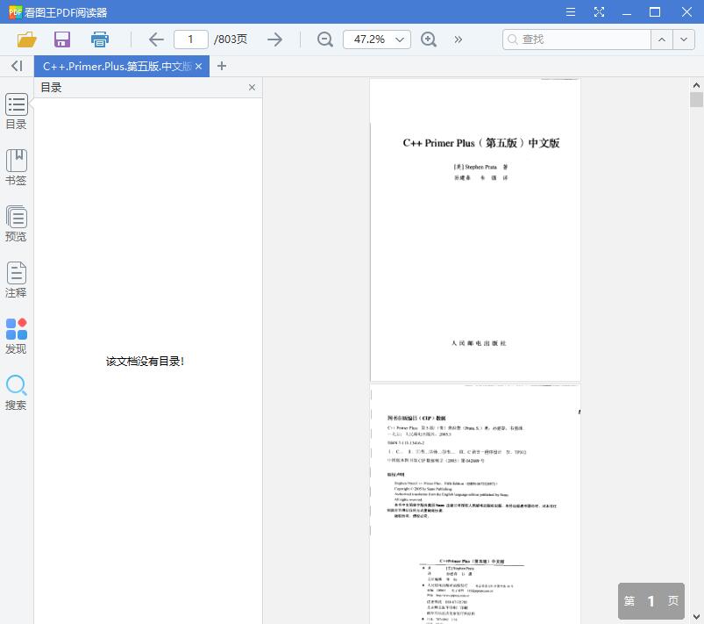
Task: Click the /803页 total pages label
Action: [231, 39]
